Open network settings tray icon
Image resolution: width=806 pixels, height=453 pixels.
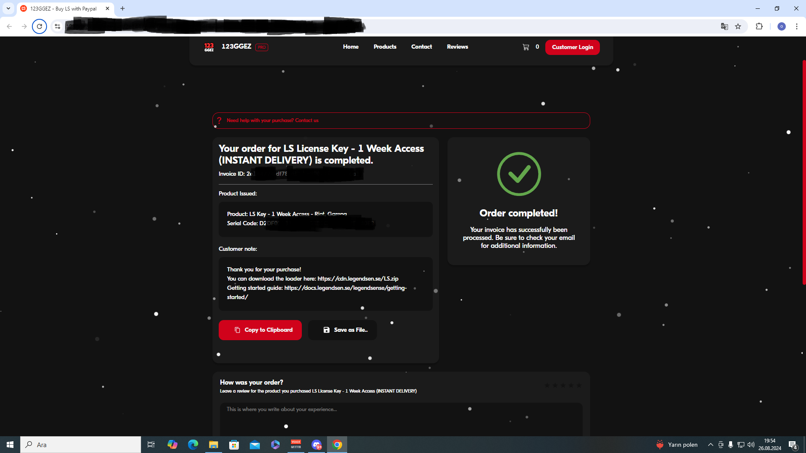[x=741, y=445]
